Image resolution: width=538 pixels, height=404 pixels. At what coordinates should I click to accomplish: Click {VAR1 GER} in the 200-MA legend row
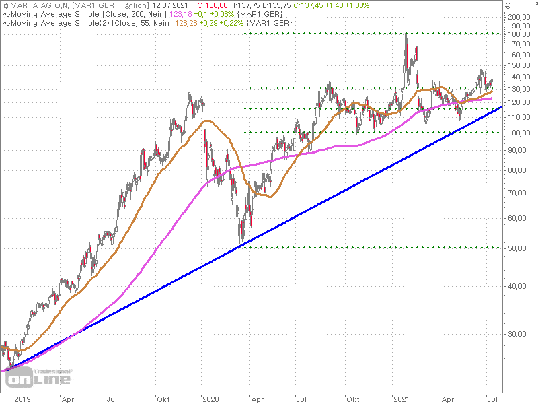[260, 14]
